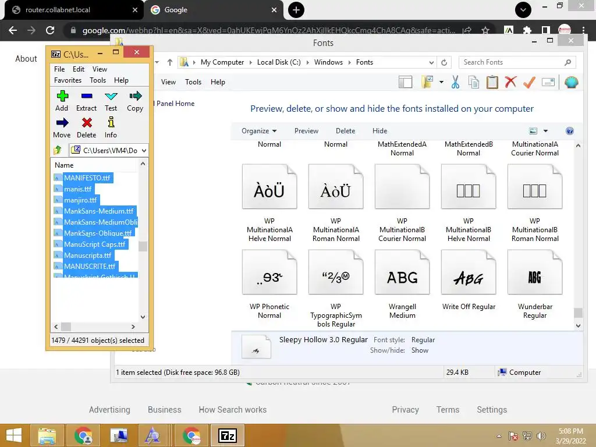Open Chrome tab search dropdown
This screenshot has height=447, width=596.
[523, 10]
